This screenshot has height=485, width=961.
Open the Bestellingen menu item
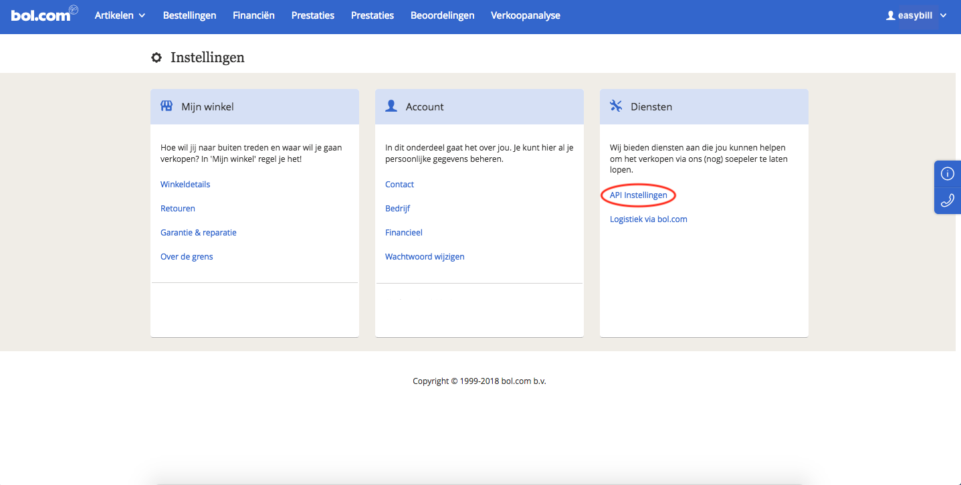pos(189,15)
